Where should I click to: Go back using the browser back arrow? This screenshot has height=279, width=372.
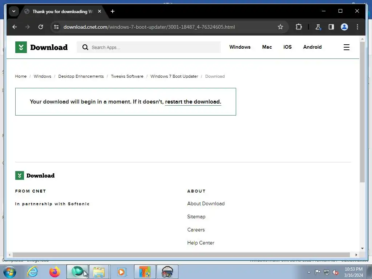click(15, 27)
